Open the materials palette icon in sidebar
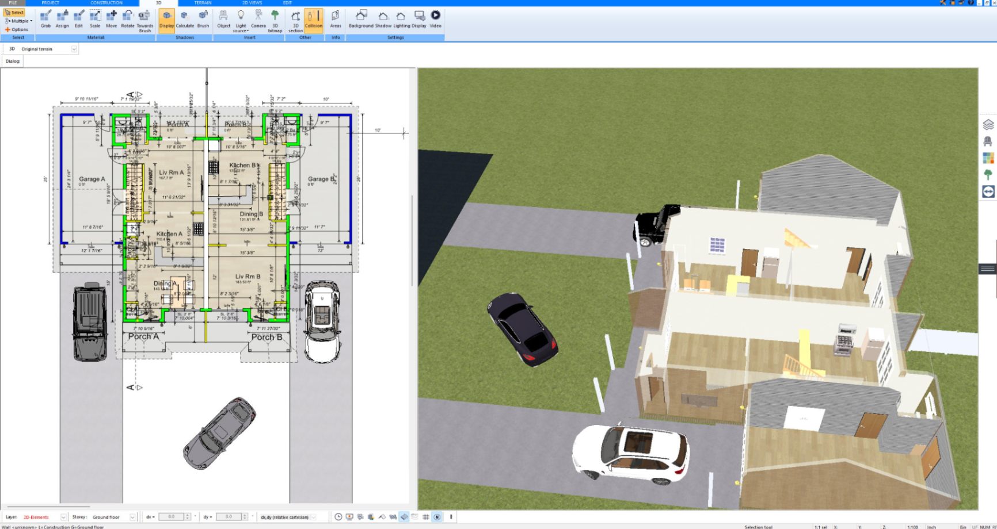Viewport: 997px width, 529px height. pyautogui.click(x=988, y=158)
